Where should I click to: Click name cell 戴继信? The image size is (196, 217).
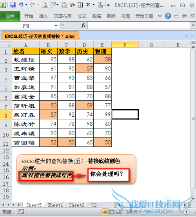25,59
